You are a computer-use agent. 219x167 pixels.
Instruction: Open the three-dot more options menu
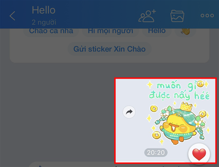(x=207, y=16)
